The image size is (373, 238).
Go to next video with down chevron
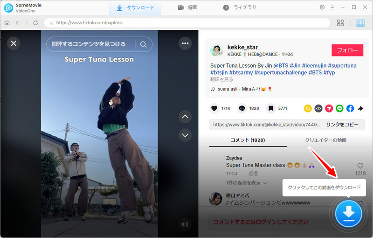coord(185,135)
